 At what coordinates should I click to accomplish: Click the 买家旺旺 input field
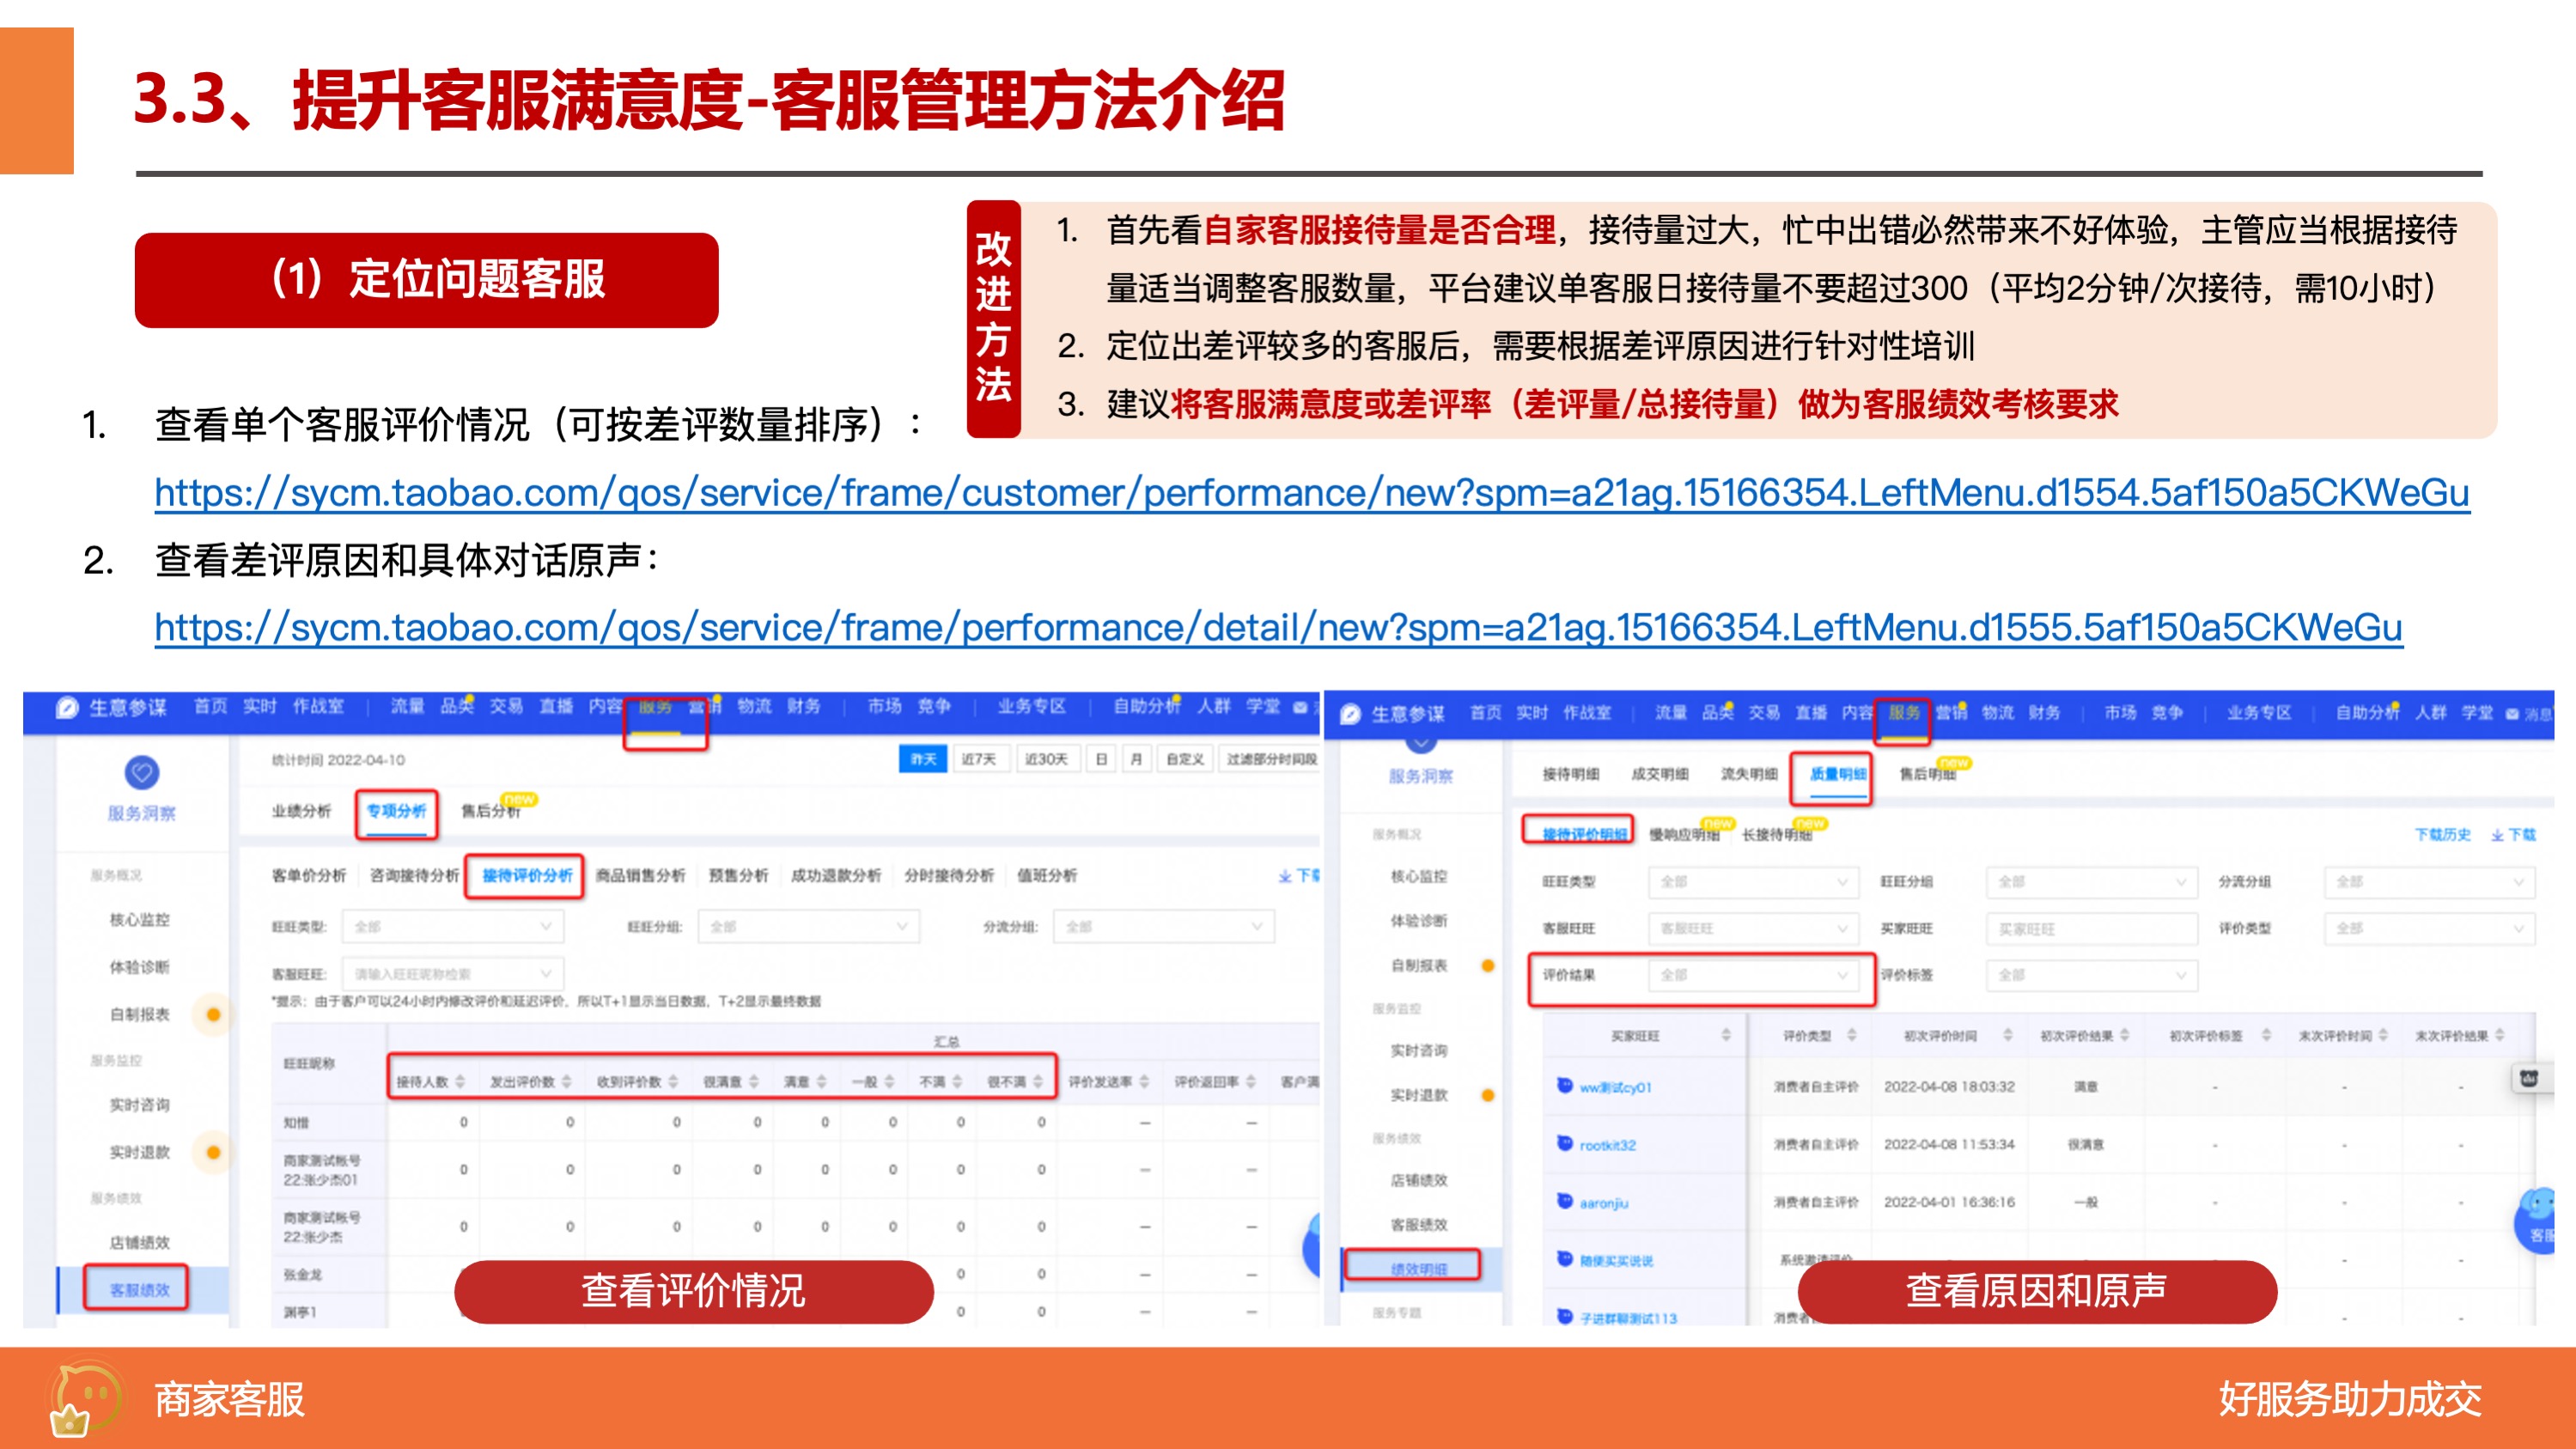pyautogui.click(x=2091, y=929)
